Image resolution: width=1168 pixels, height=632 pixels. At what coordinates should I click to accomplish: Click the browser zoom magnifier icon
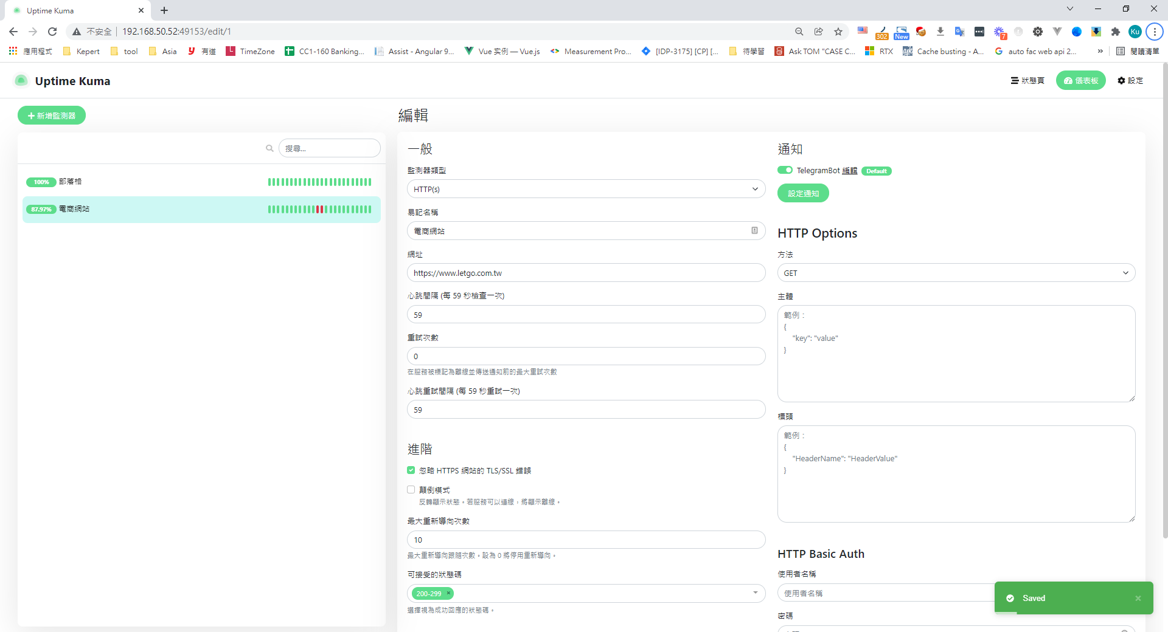pyautogui.click(x=799, y=32)
